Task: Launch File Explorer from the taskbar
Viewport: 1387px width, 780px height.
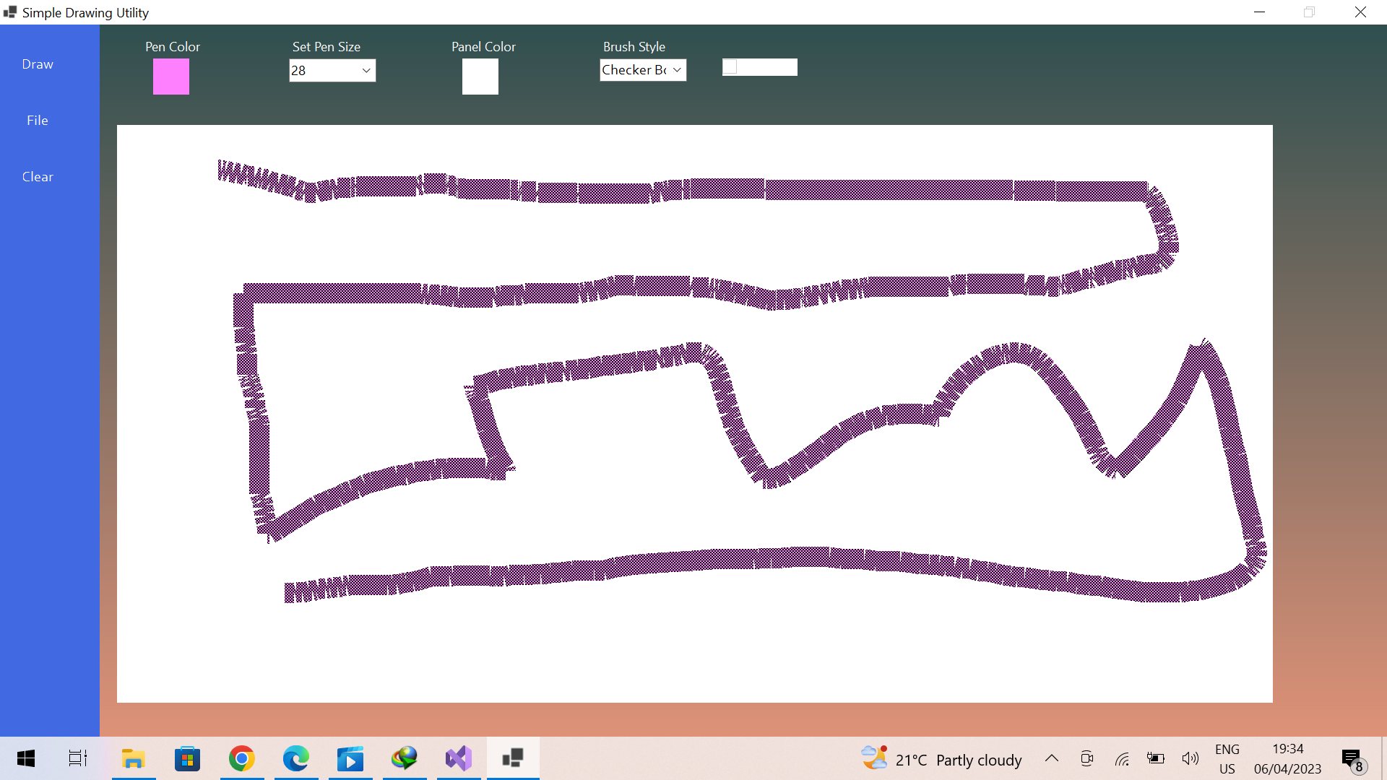Action: (134, 758)
